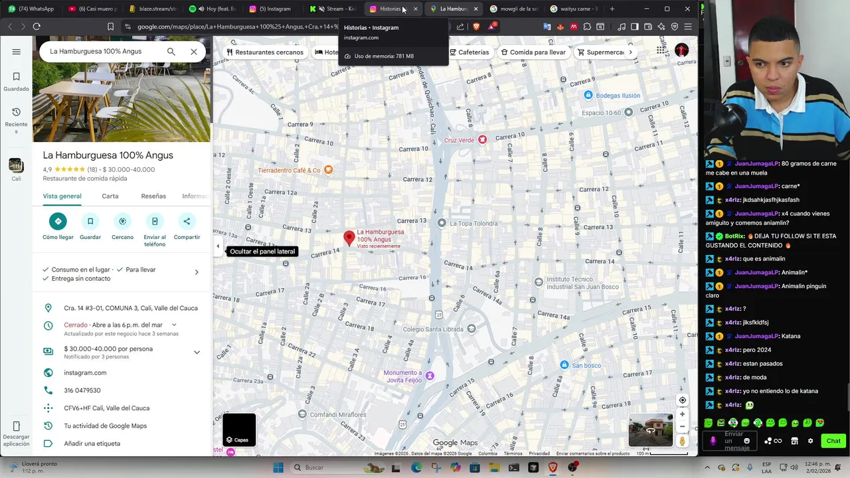Clear the search with the X icon
This screenshot has width=850, height=478.
tap(194, 51)
